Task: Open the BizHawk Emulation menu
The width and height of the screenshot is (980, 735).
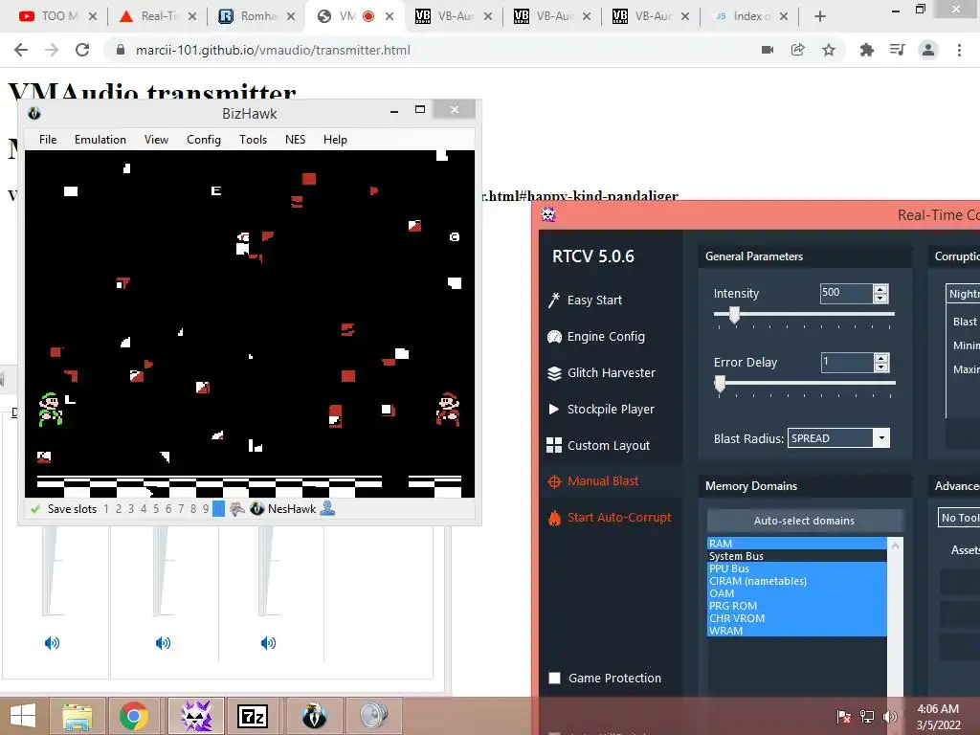Action: pyautogui.click(x=100, y=140)
